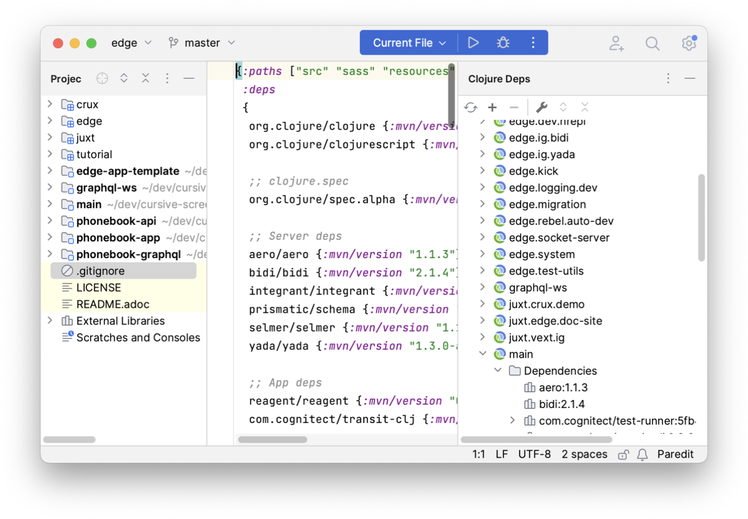Open more run actions kebab menu
This screenshot has height=519, width=748.
[533, 43]
